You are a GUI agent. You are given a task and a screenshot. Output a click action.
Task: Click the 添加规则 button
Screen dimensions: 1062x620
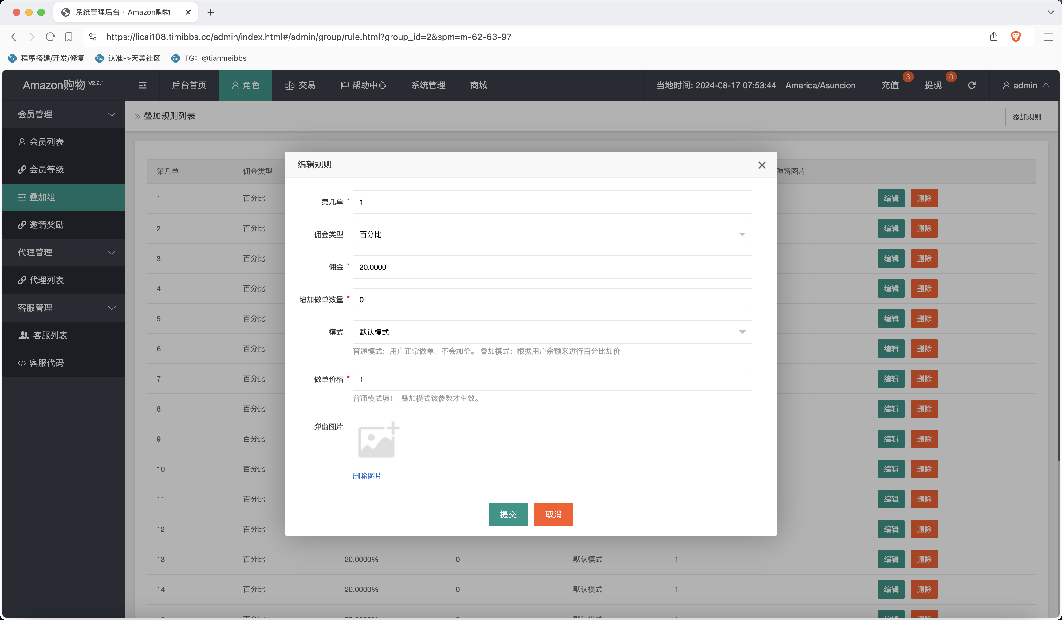1027,117
